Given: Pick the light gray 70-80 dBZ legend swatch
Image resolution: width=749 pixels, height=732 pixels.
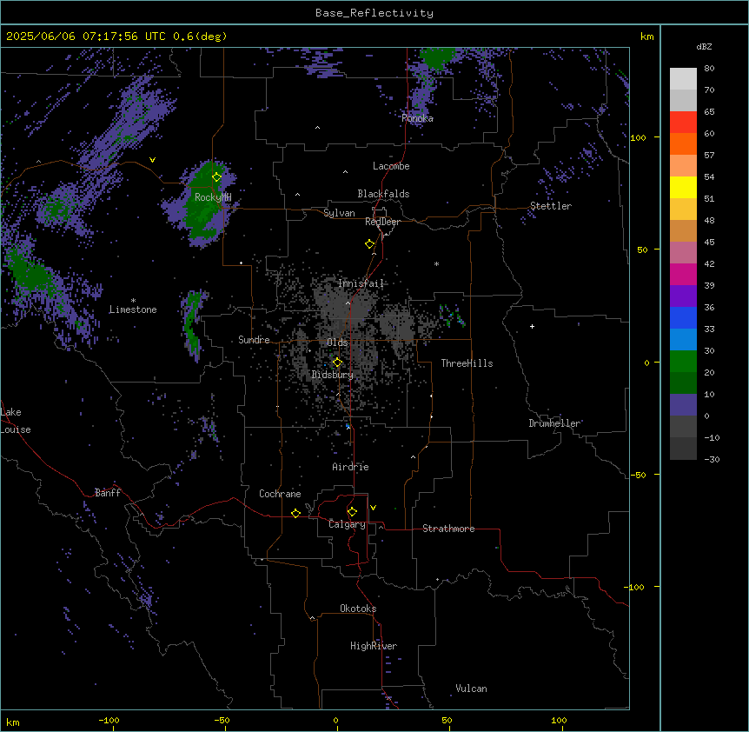Looking at the screenshot, I should coord(683,79).
